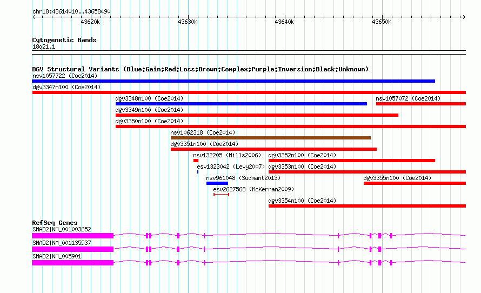The image size is (481, 293).
Task: Select the SMAD2 NM_005901 large magenta exon block
Action: click(73, 263)
